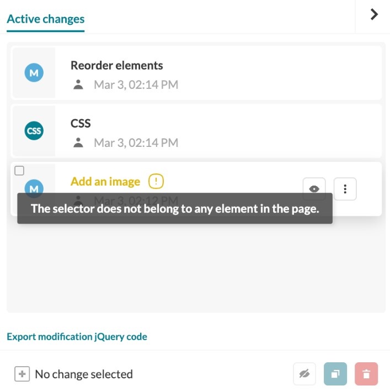The width and height of the screenshot is (390, 391).
Task: Select the Reorder elements change title
Action: click(x=116, y=65)
